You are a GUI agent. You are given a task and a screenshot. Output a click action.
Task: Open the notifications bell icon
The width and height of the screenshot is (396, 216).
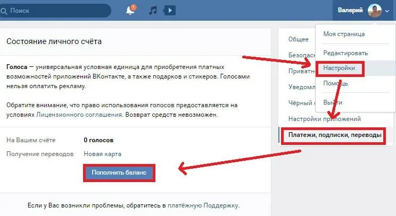130,10
